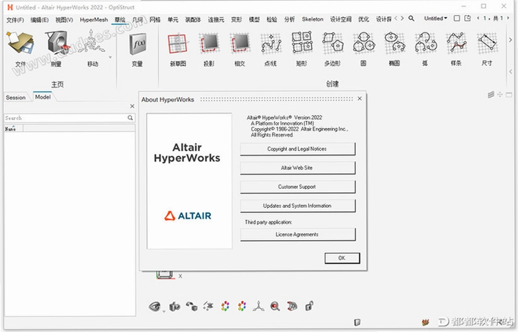Switch to the Session browser tab

(16, 98)
